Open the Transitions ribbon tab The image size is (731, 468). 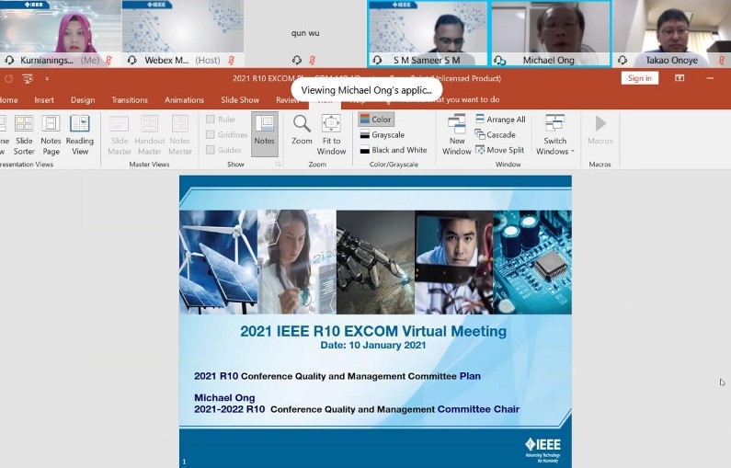point(130,99)
